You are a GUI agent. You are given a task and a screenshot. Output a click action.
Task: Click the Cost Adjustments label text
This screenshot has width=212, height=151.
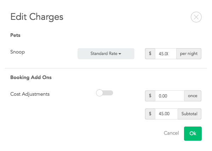click(x=30, y=94)
